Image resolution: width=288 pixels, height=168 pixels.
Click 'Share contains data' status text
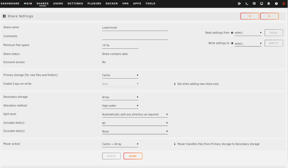tap(115, 54)
